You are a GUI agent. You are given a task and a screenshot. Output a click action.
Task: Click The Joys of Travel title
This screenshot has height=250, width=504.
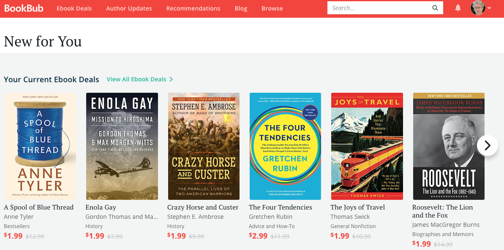[358, 207]
